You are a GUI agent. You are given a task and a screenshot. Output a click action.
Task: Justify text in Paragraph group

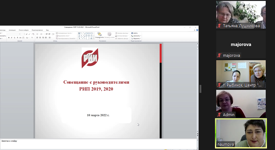point(46,38)
